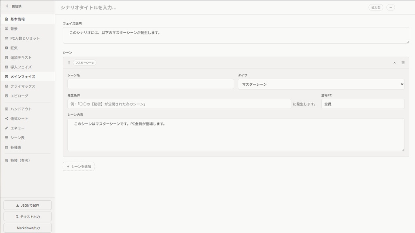Image resolution: width=415 pixels, height=233 pixels.
Task: Click the file icon on テキスト出力
Action: 17,217
